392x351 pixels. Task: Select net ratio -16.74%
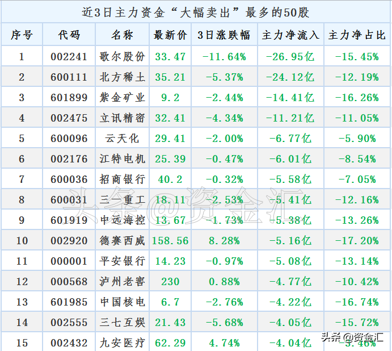coord(357,302)
